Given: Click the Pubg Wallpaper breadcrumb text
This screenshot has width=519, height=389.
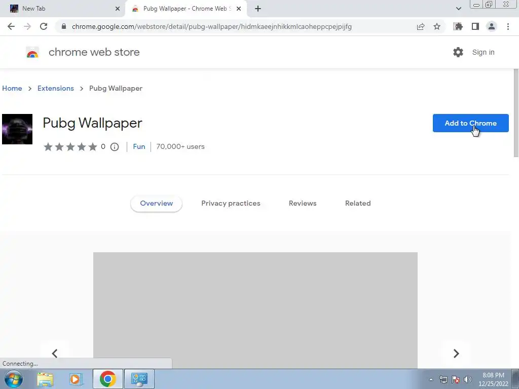Looking at the screenshot, I should (x=116, y=88).
